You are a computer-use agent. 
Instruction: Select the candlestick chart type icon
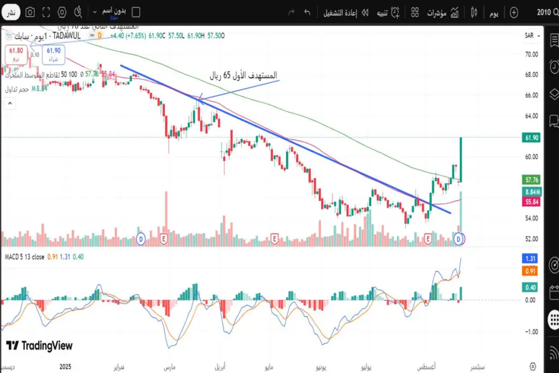pyautogui.click(x=474, y=12)
